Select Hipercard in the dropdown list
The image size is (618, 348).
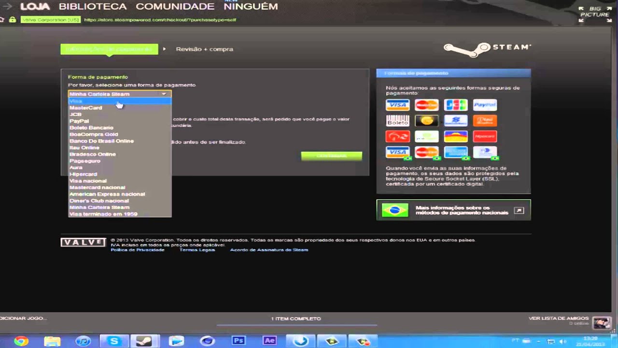click(x=120, y=174)
